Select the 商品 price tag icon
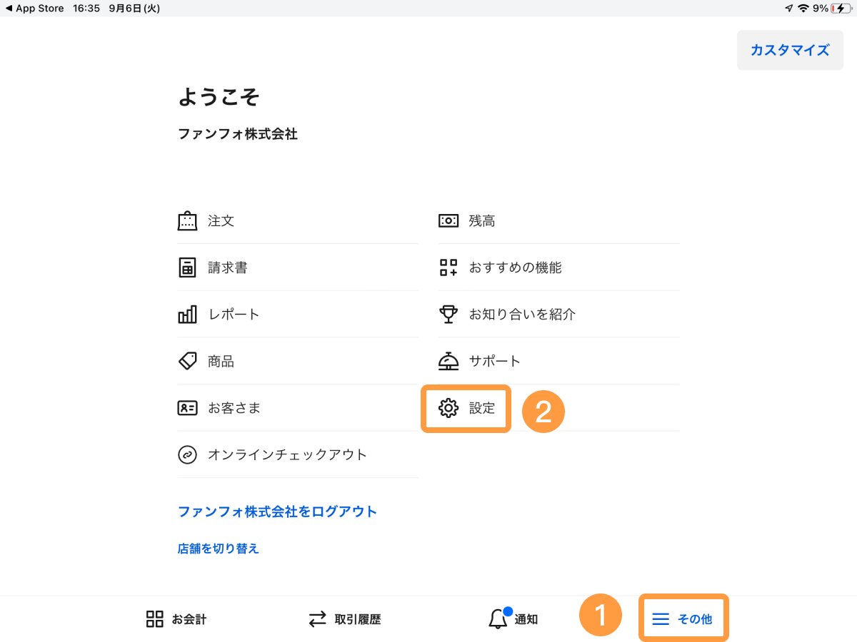Viewport: 857px width, 642px height. (187, 361)
